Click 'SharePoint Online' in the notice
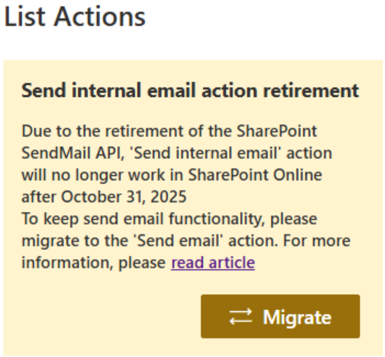385x357 pixels. [255, 175]
